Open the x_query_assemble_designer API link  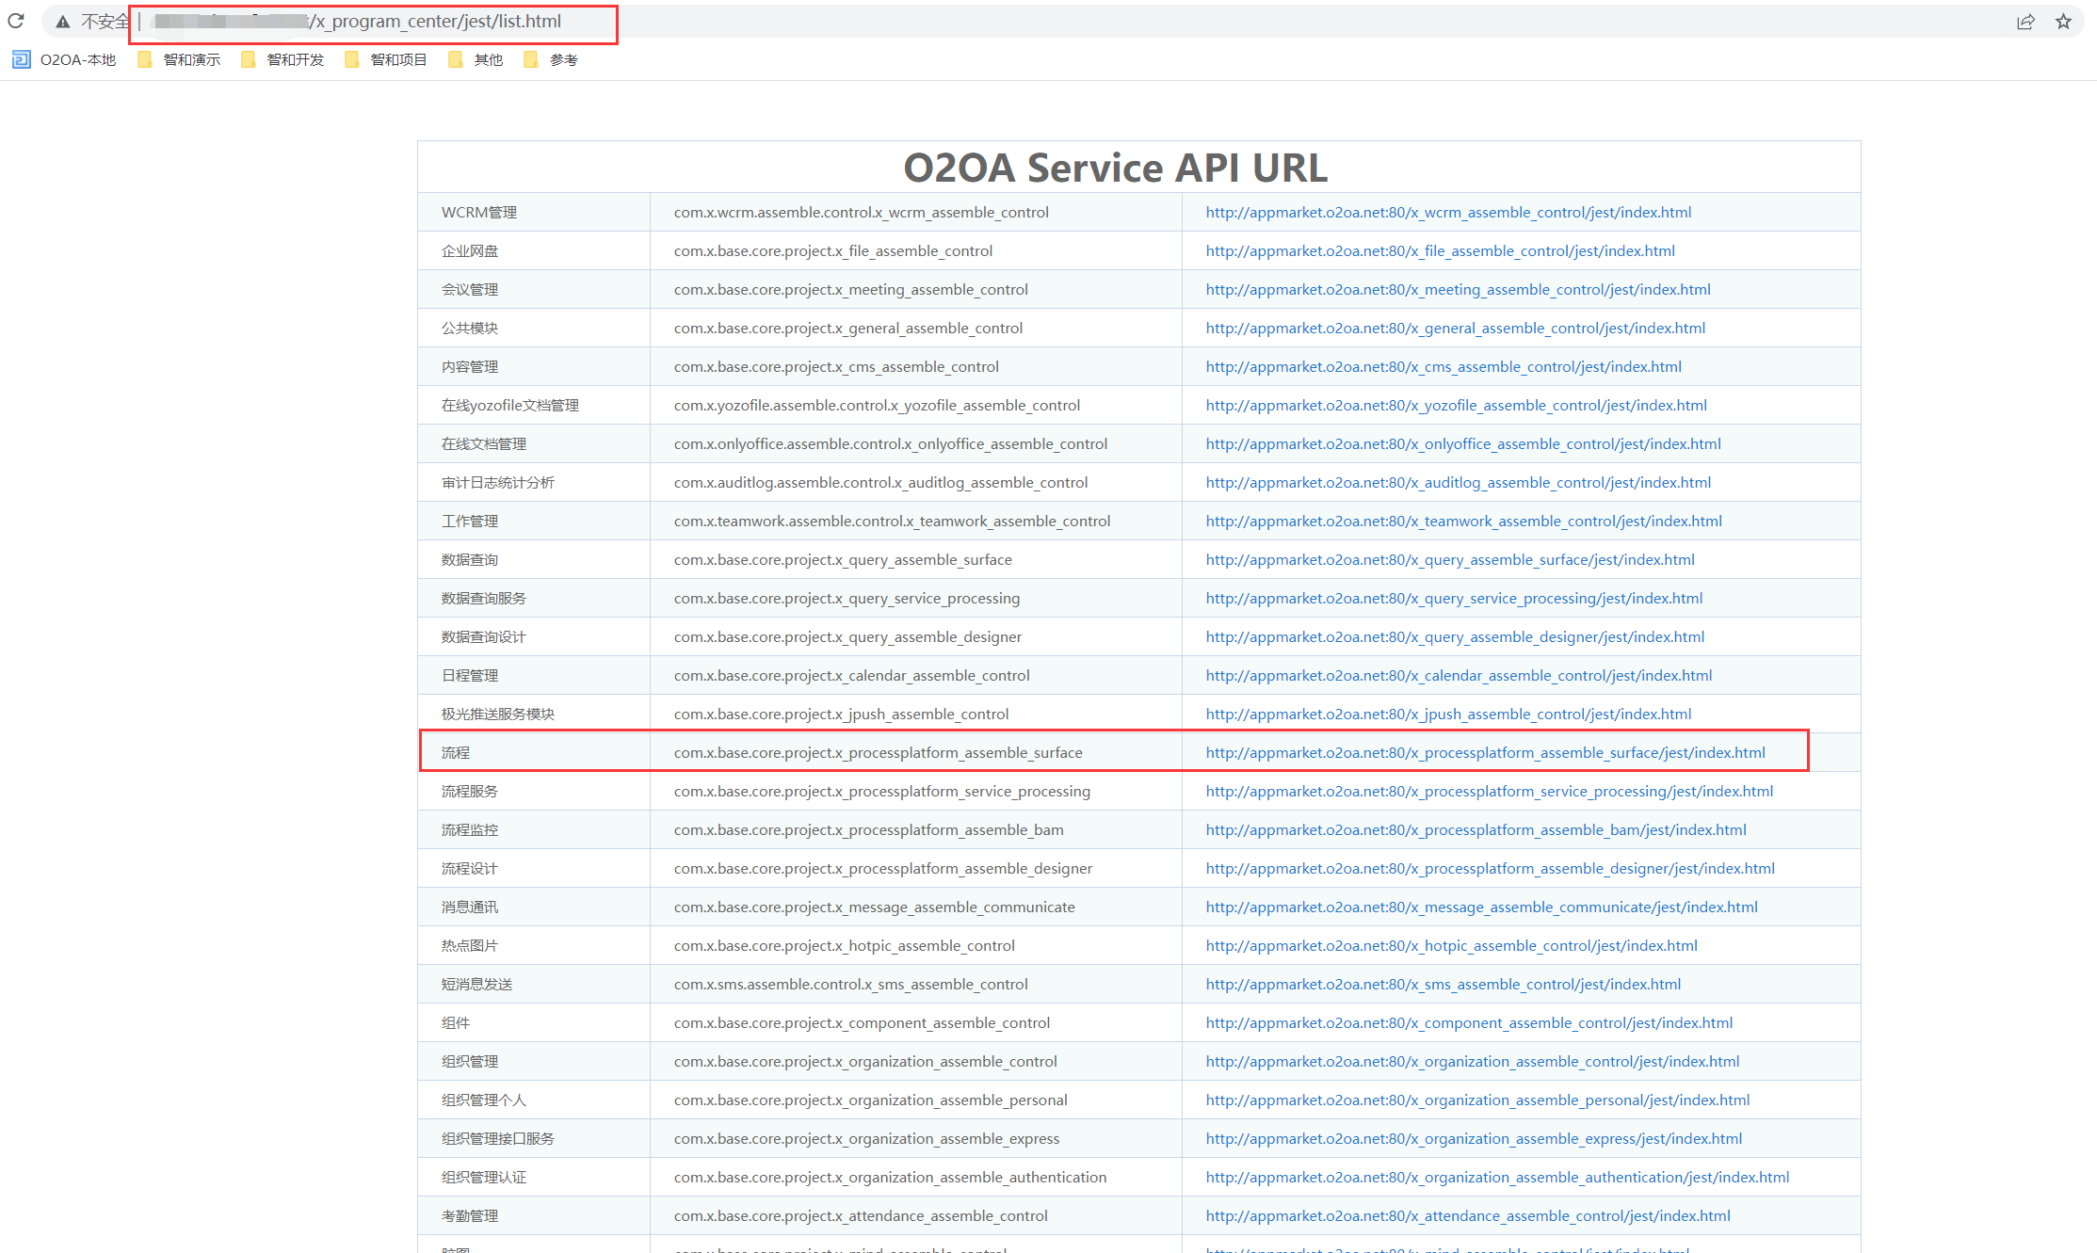1455,637
